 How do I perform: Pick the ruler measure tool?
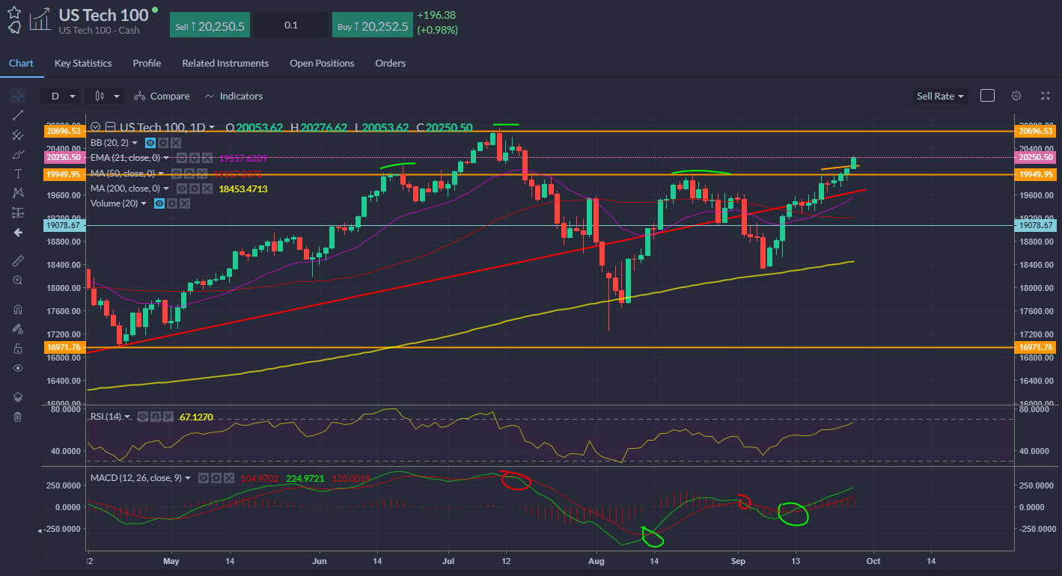tap(18, 260)
